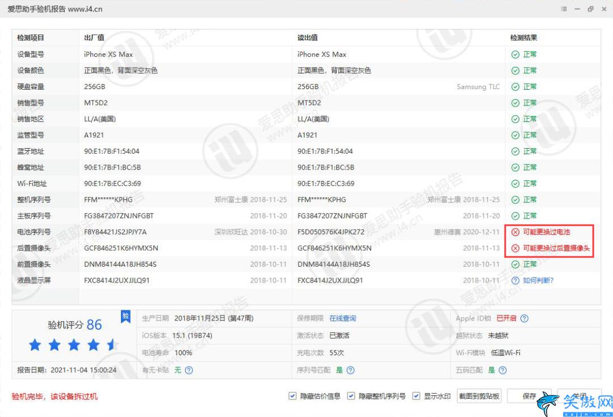613x417 pixels.
Task: Click the 可能更换过后置摄像头 result text
Action: pos(556,248)
